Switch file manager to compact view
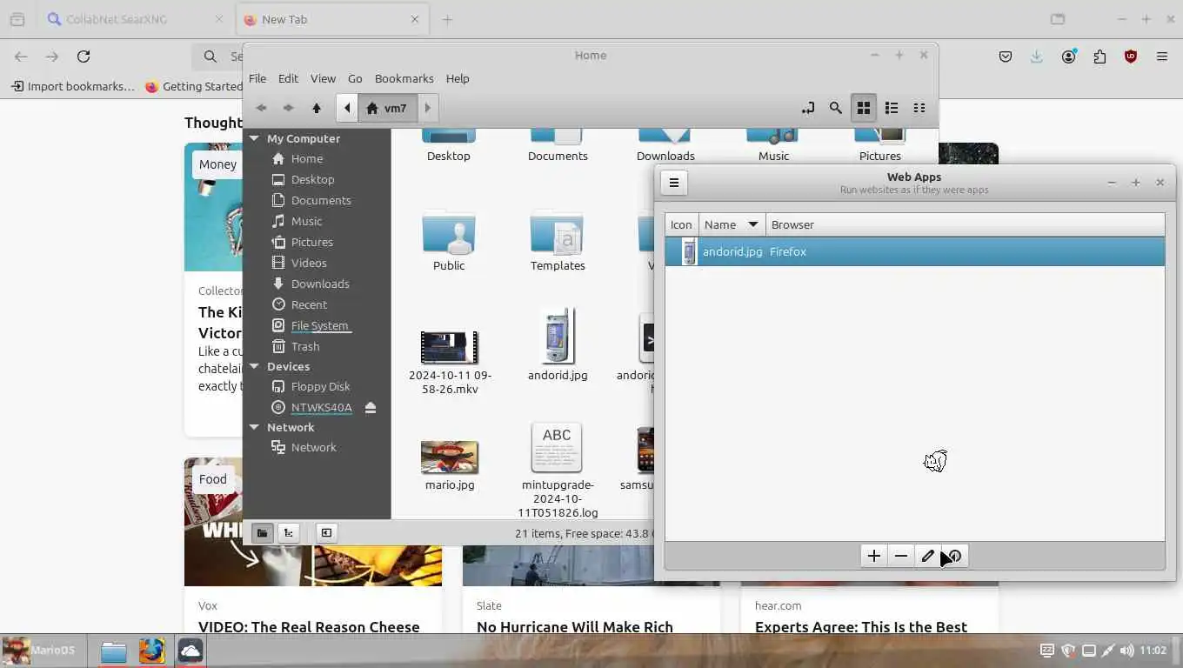Screen dimensions: 1183x668 pyautogui.click(x=919, y=108)
